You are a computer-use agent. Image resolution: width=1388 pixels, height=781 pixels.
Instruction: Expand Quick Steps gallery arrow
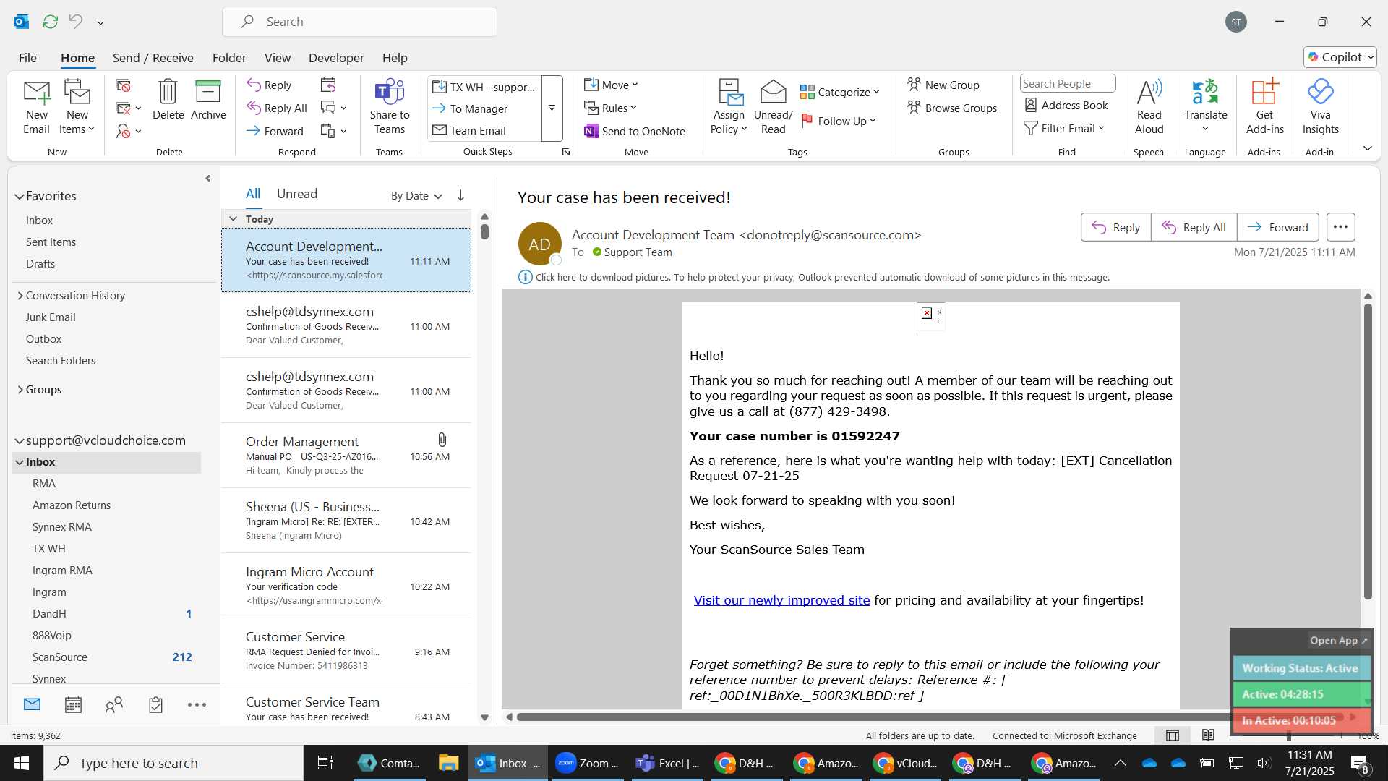click(x=552, y=108)
